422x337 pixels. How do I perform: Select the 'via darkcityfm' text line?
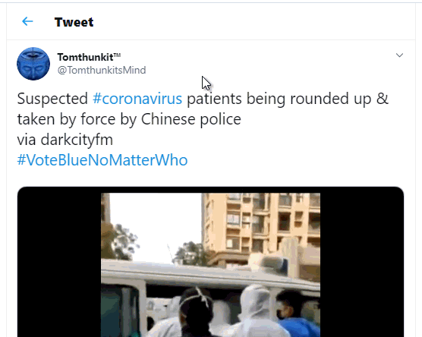click(x=65, y=140)
